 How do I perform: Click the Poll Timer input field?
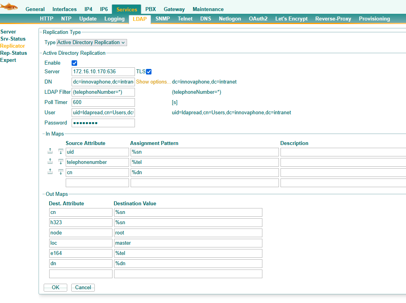(x=103, y=102)
